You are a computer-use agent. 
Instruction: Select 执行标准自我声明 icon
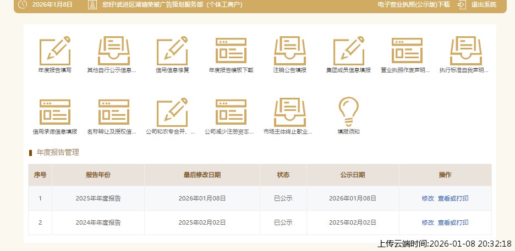tap(465, 51)
